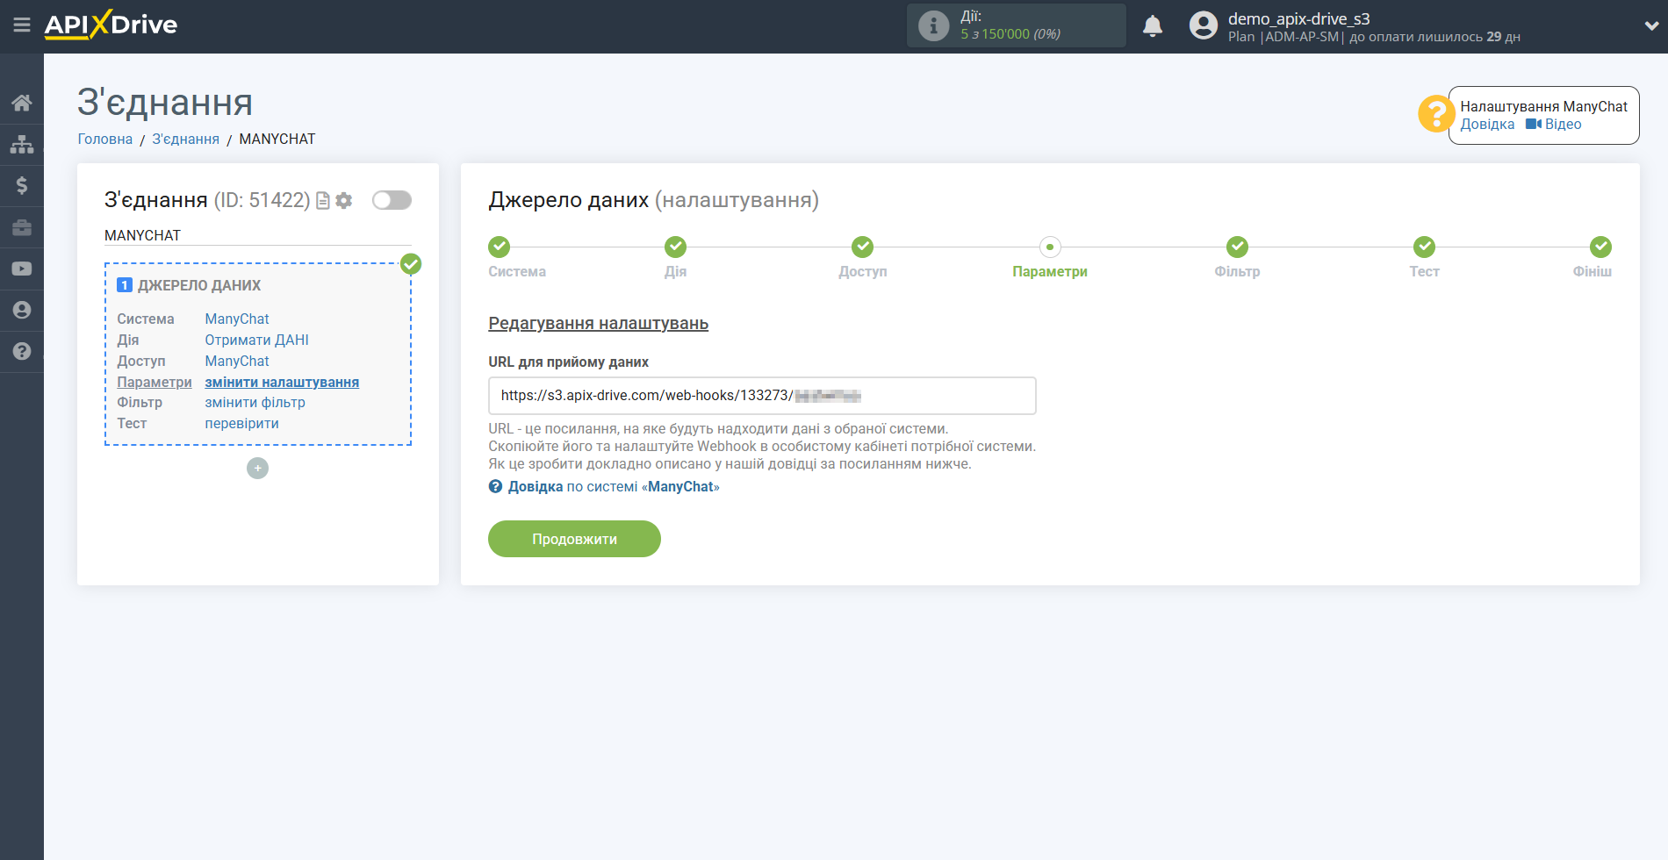Viewport: 1668px width, 860px height.
Task: Click Отримати ДАНІ link
Action: point(256,340)
